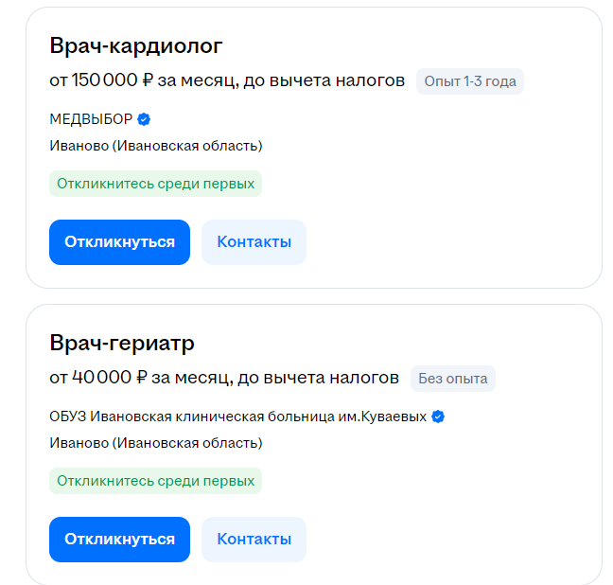
Task: Click the Иваново location under МЕДВЫБОР
Action: (155, 146)
